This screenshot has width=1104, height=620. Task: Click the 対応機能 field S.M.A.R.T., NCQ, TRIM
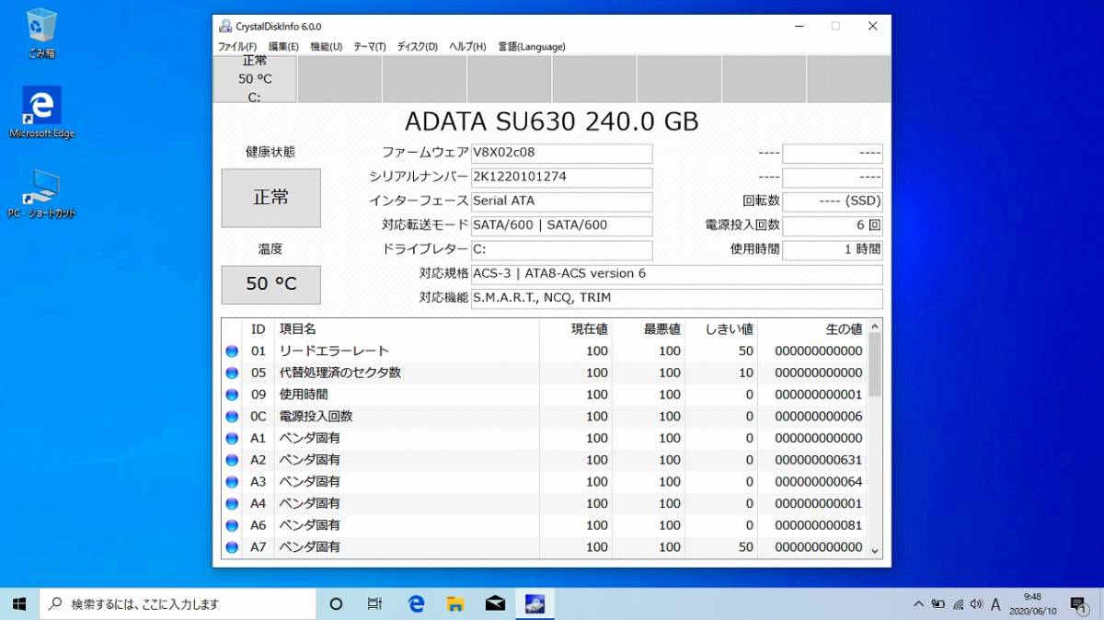click(x=676, y=298)
